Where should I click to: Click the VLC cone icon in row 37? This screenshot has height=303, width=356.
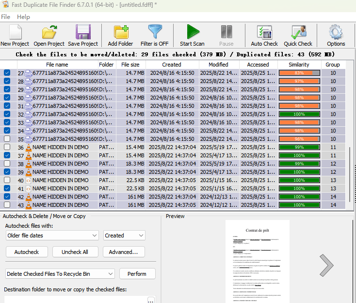(x=29, y=156)
